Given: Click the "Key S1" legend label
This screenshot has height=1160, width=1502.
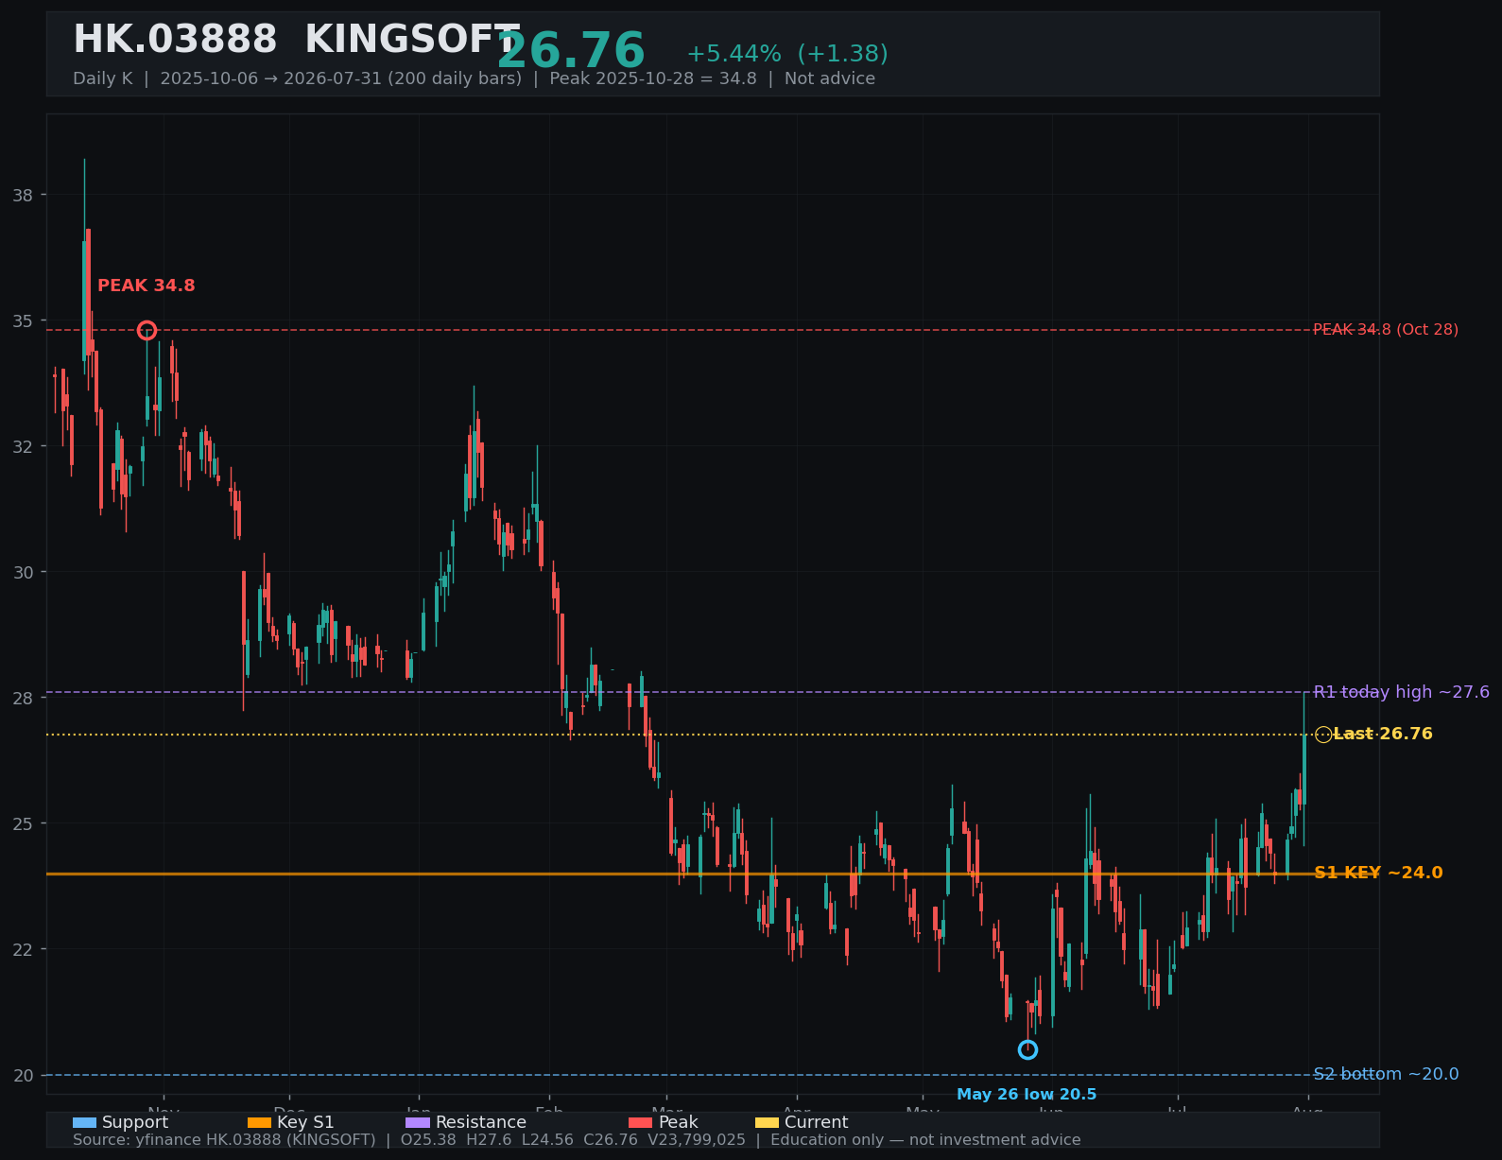Looking at the screenshot, I should (x=305, y=1122).
